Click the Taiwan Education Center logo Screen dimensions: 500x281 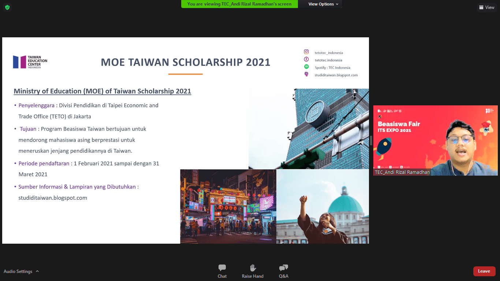[x=30, y=62]
